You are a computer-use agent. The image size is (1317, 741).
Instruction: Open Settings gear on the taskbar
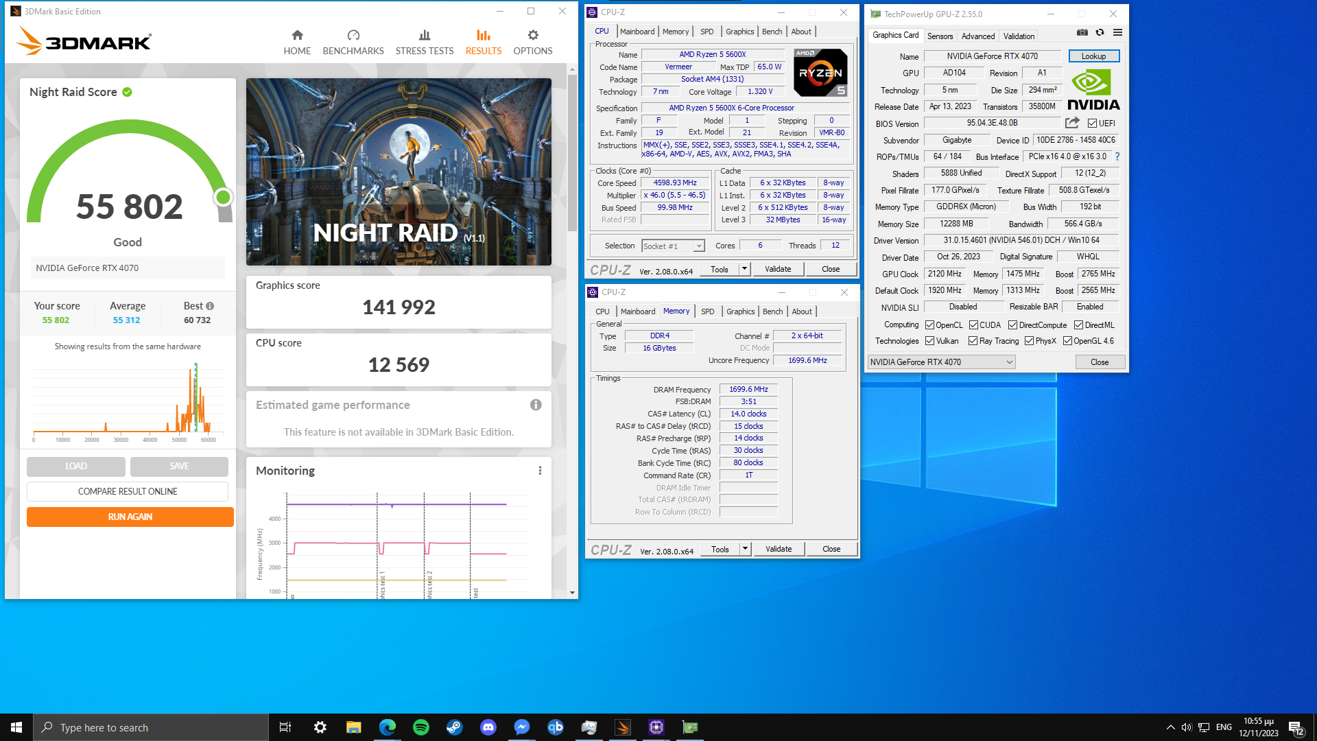pos(320,727)
